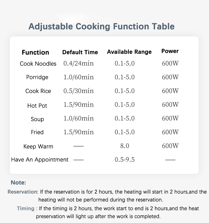Select the 0.5-9.5 available range value

click(125, 160)
